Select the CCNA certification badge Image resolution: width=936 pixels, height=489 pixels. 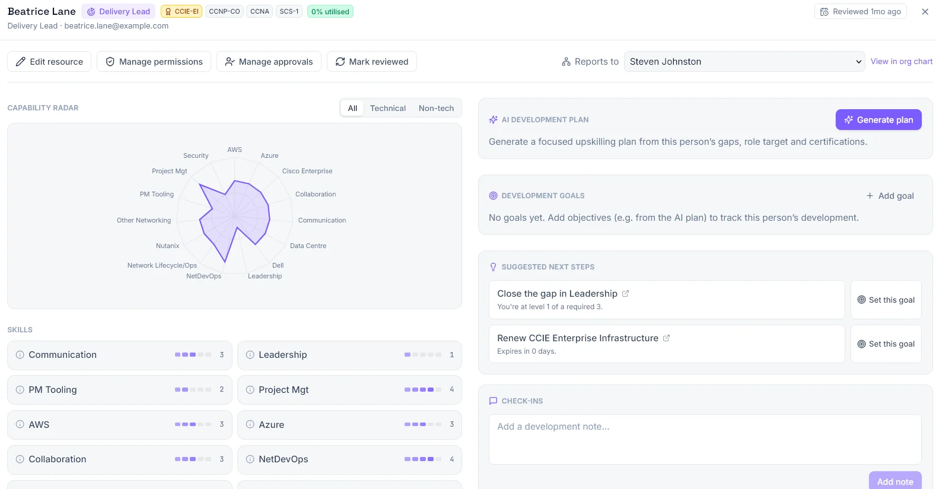click(260, 12)
